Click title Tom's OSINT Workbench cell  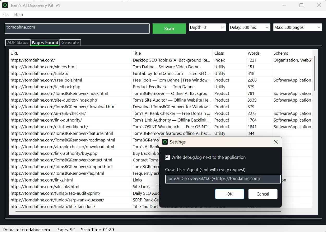pos(172,127)
